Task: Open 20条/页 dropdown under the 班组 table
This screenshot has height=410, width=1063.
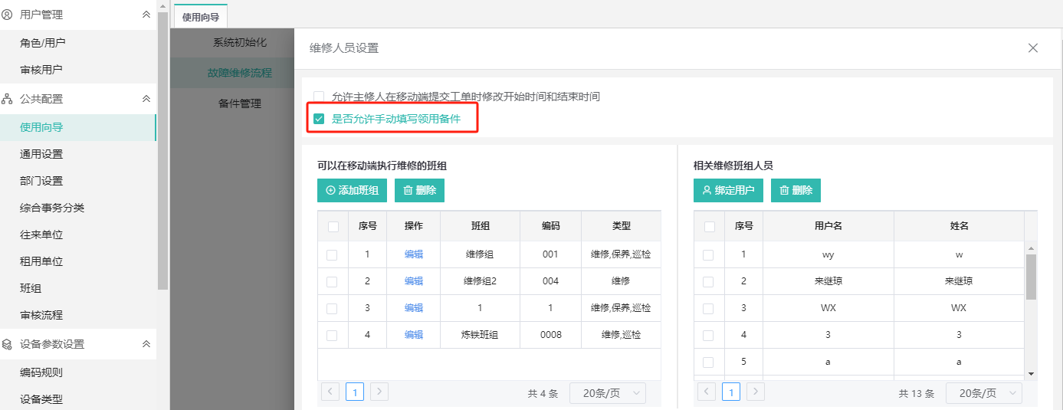Action: coord(608,393)
